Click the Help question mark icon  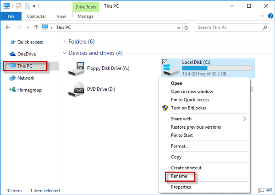(x=269, y=16)
